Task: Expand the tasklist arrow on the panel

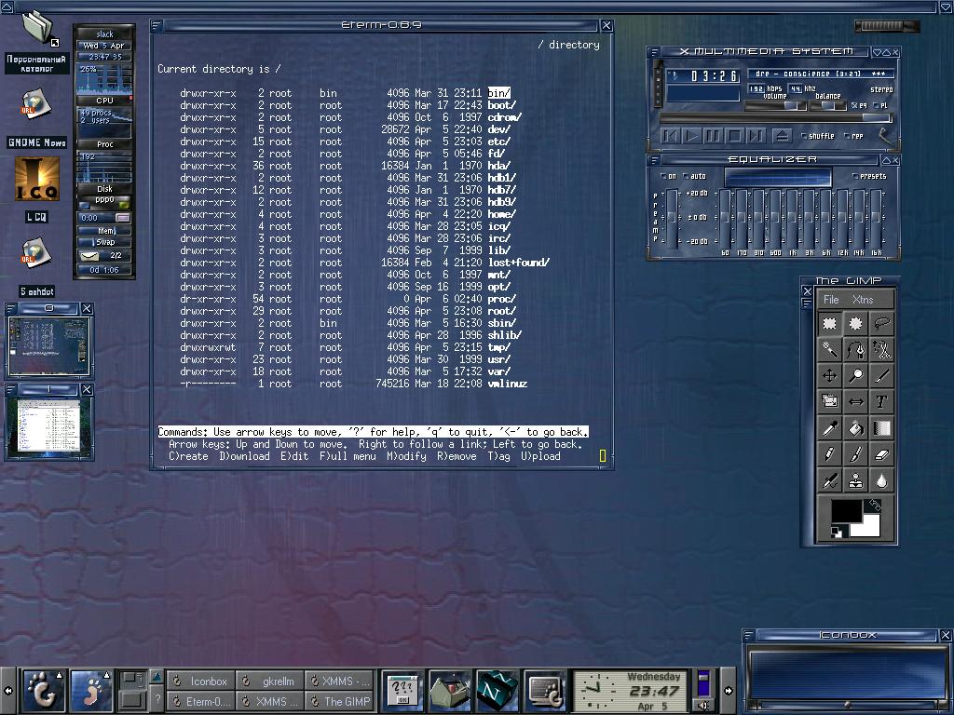Action: tap(157, 678)
